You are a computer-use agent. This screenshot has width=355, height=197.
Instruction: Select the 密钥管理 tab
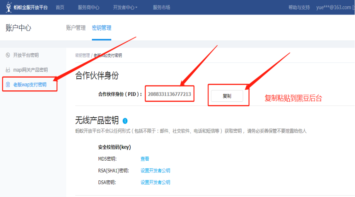tap(101, 28)
